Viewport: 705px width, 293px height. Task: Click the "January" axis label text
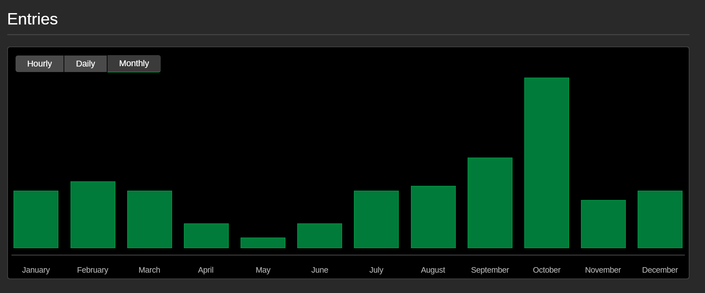coord(36,270)
